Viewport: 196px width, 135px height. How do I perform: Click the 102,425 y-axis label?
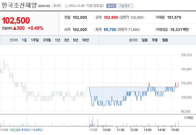(186, 83)
